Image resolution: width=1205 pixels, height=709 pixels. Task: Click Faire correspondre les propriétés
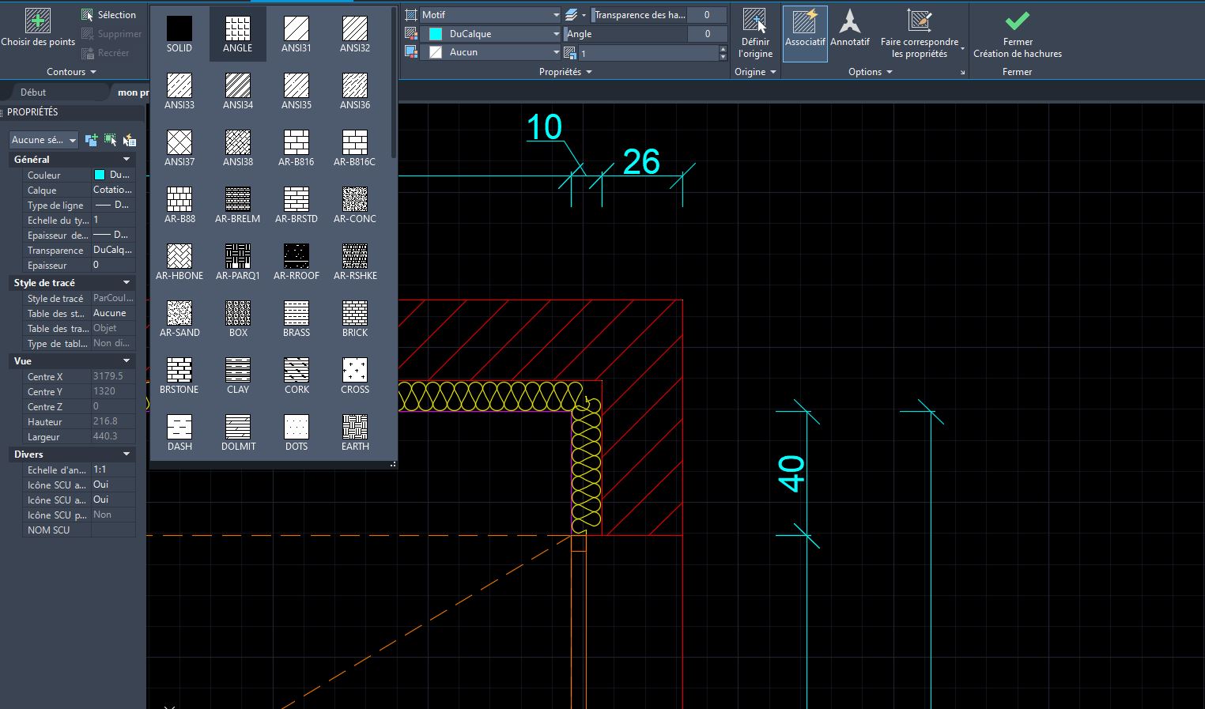click(919, 32)
